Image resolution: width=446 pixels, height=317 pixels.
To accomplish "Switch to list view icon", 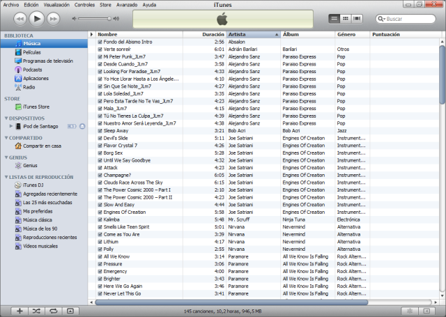I will point(334,19).
